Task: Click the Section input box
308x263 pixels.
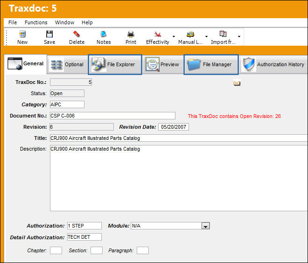Action: click(x=97, y=250)
